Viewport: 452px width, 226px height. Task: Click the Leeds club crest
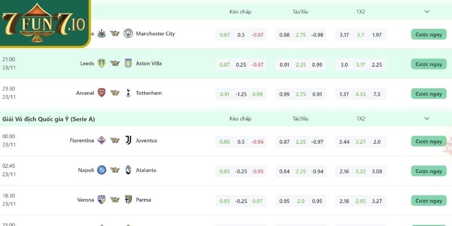point(102,64)
